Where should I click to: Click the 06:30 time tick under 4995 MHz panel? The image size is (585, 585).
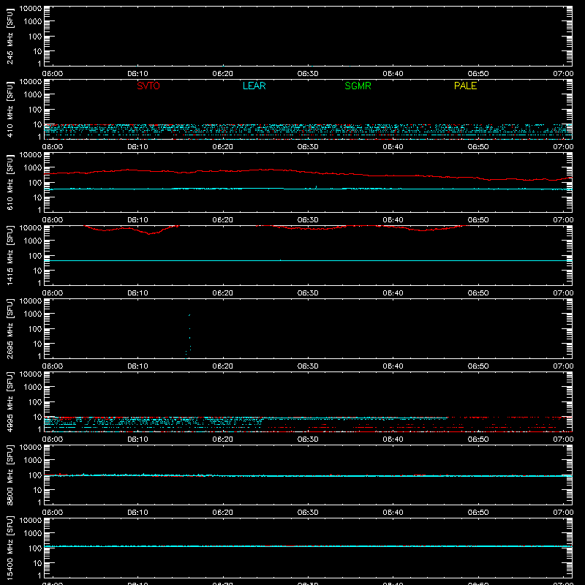tap(308, 439)
